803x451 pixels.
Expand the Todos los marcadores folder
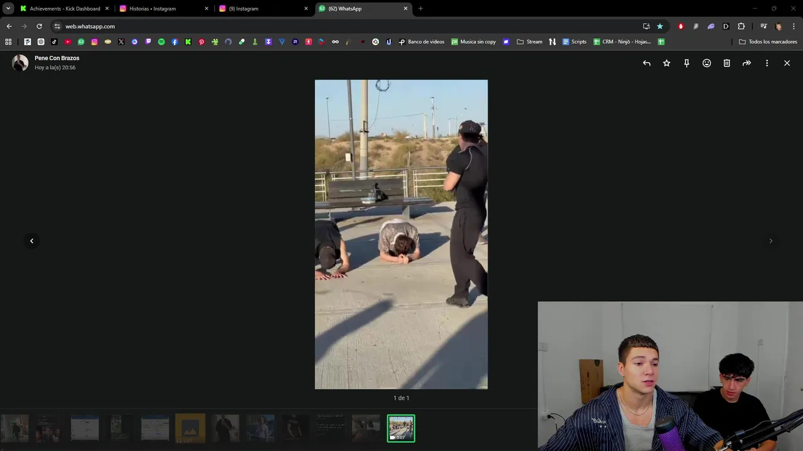coord(768,42)
